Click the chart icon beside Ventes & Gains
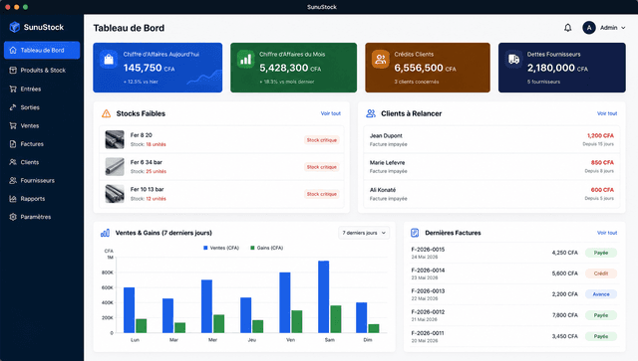The height and width of the screenshot is (361, 638). (x=105, y=233)
